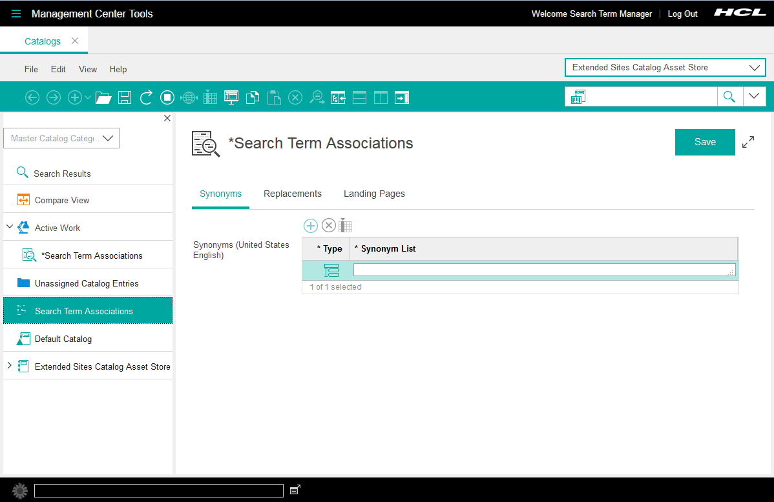The height and width of the screenshot is (502, 774).
Task: Open the folder browse icon in the toolbar
Action: coord(103,97)
